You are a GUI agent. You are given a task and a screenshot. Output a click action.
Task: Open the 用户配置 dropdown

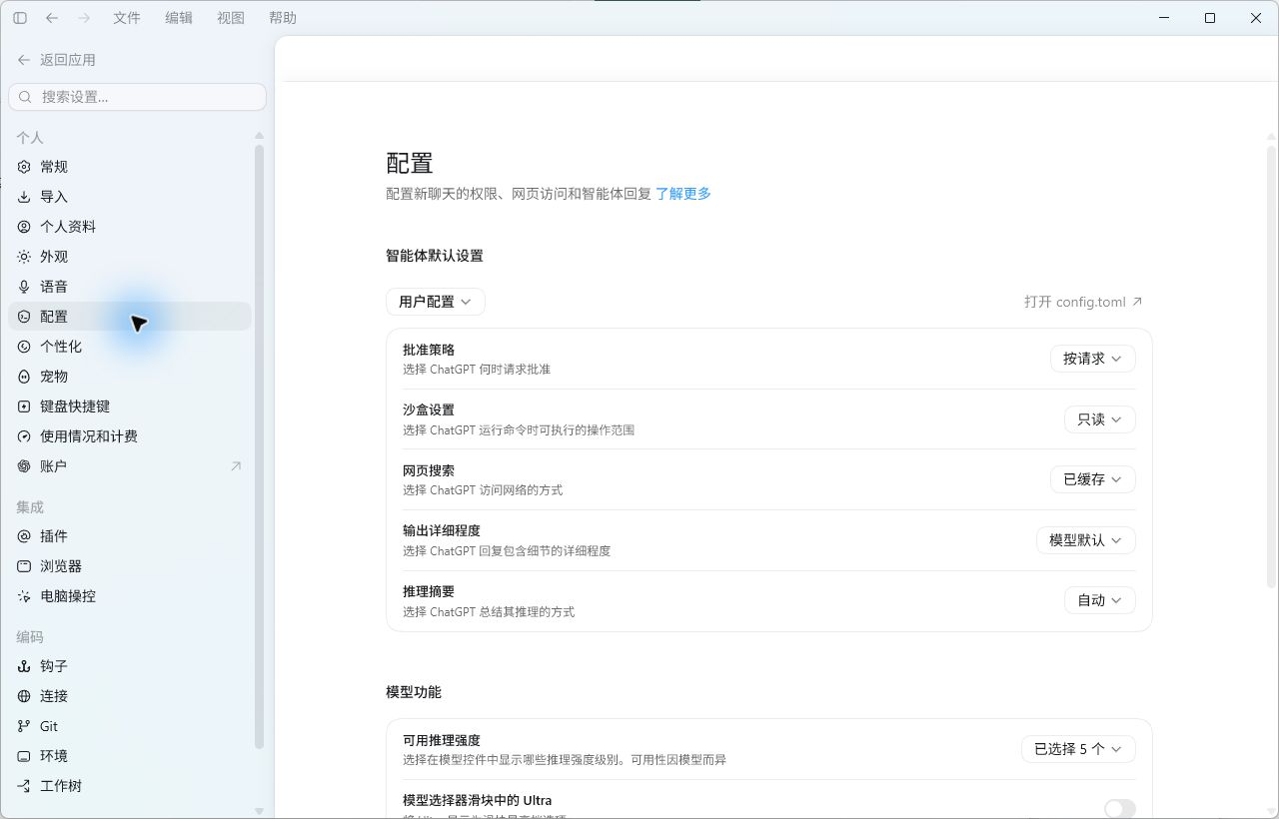[x=436, y=302]
